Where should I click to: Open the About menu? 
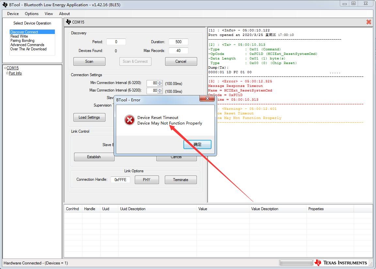point(65,14)
